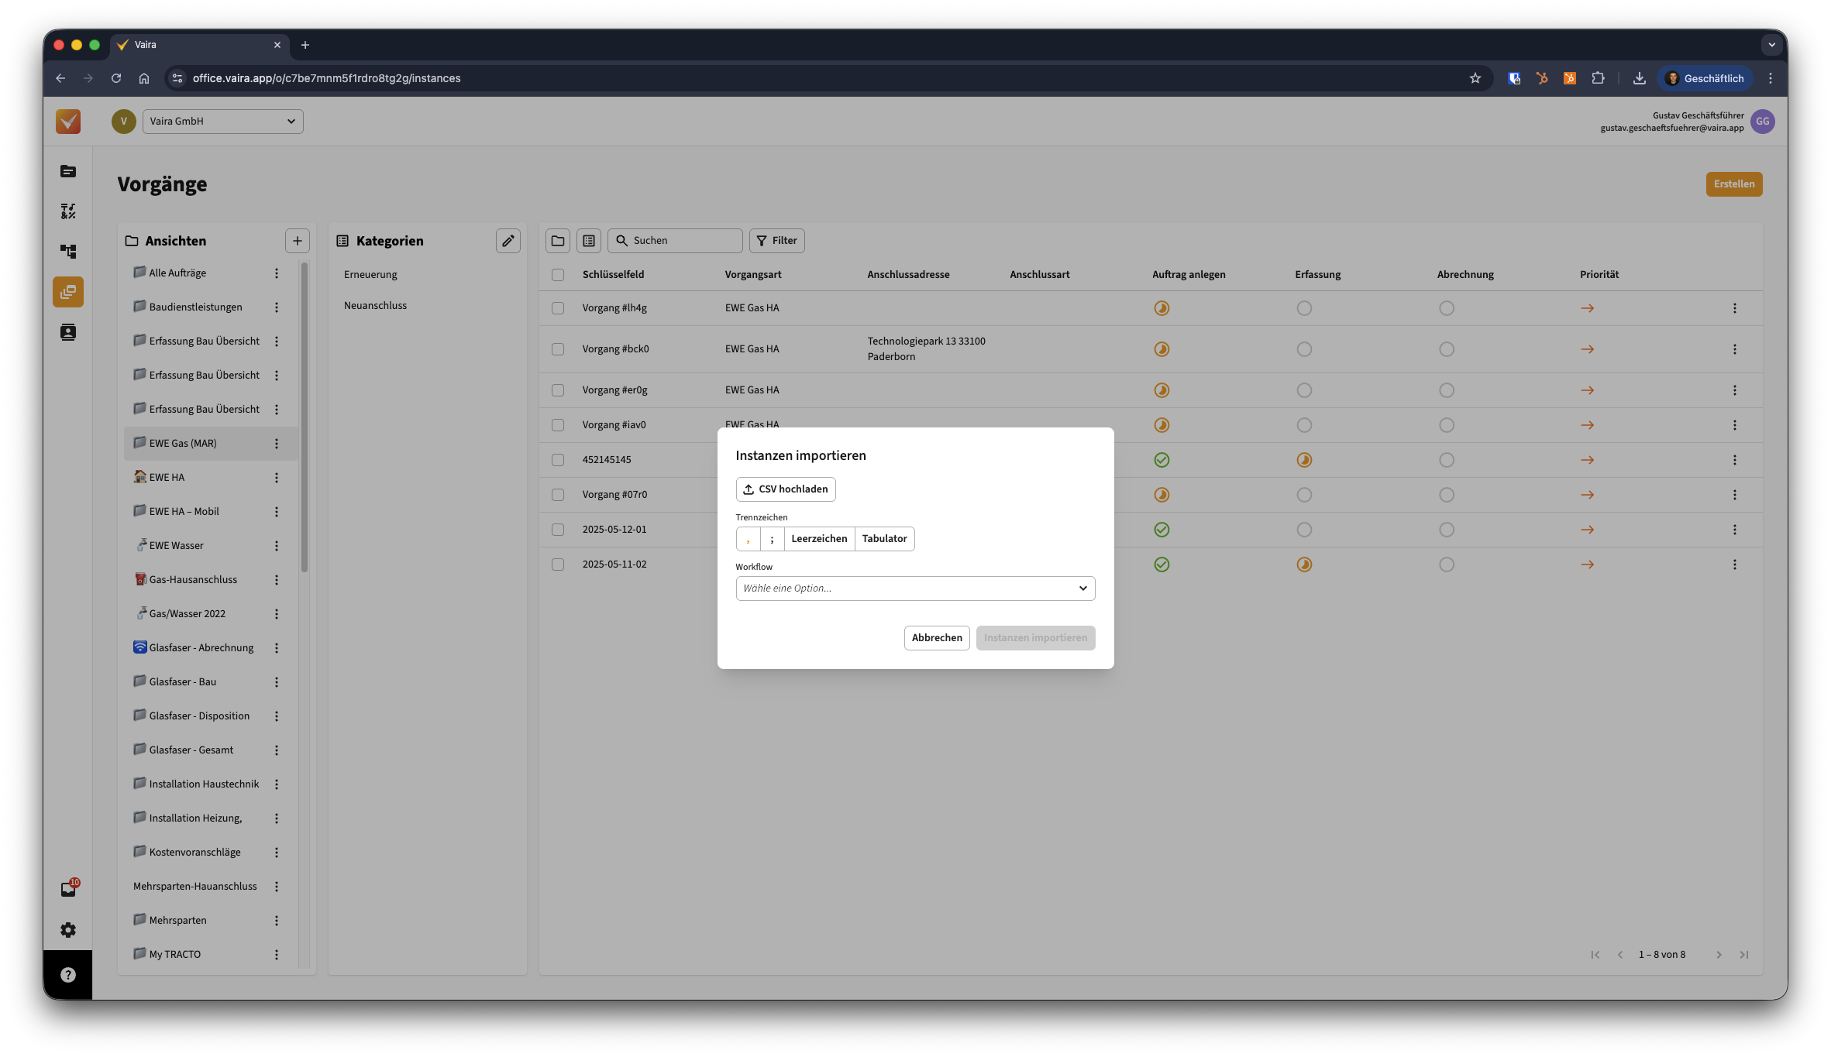Image resolution: width=1831 pixels, height=1057 pixels.
Task: Open three-dot menu for EWE Wasser view
Action: [x=276, y=546]
